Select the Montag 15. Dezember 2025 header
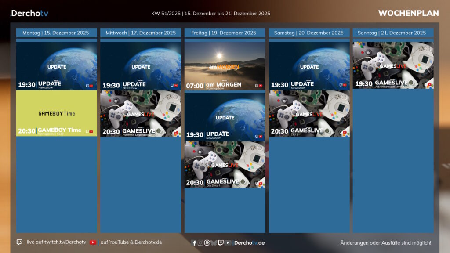Screen dimensions: 450x253 tap(56, 33)
